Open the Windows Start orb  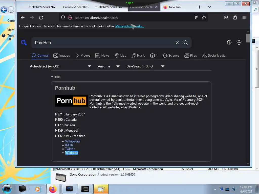tap(7, 189)
